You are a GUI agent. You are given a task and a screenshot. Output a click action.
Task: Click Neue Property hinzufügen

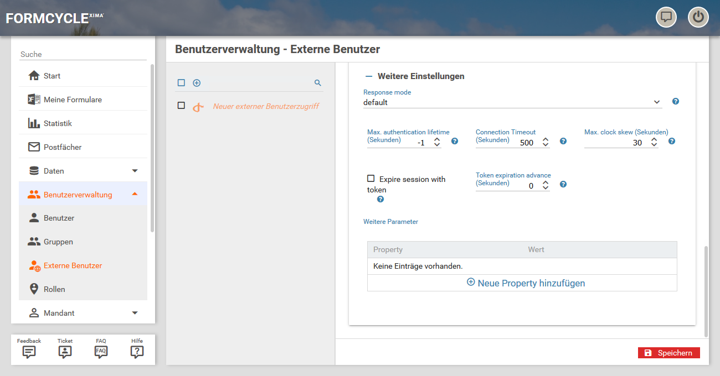point(526,283)
